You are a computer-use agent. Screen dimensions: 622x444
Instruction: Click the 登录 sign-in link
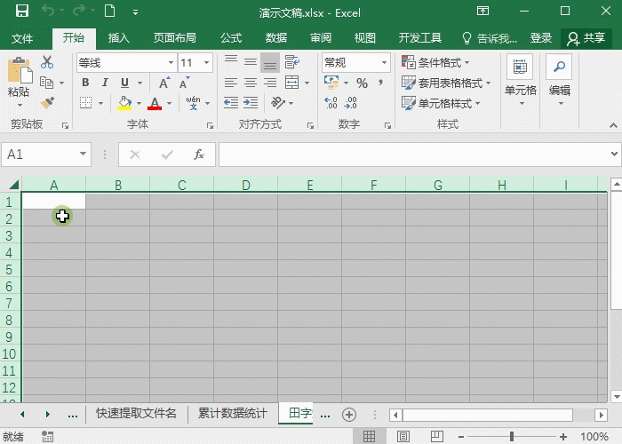540,38
